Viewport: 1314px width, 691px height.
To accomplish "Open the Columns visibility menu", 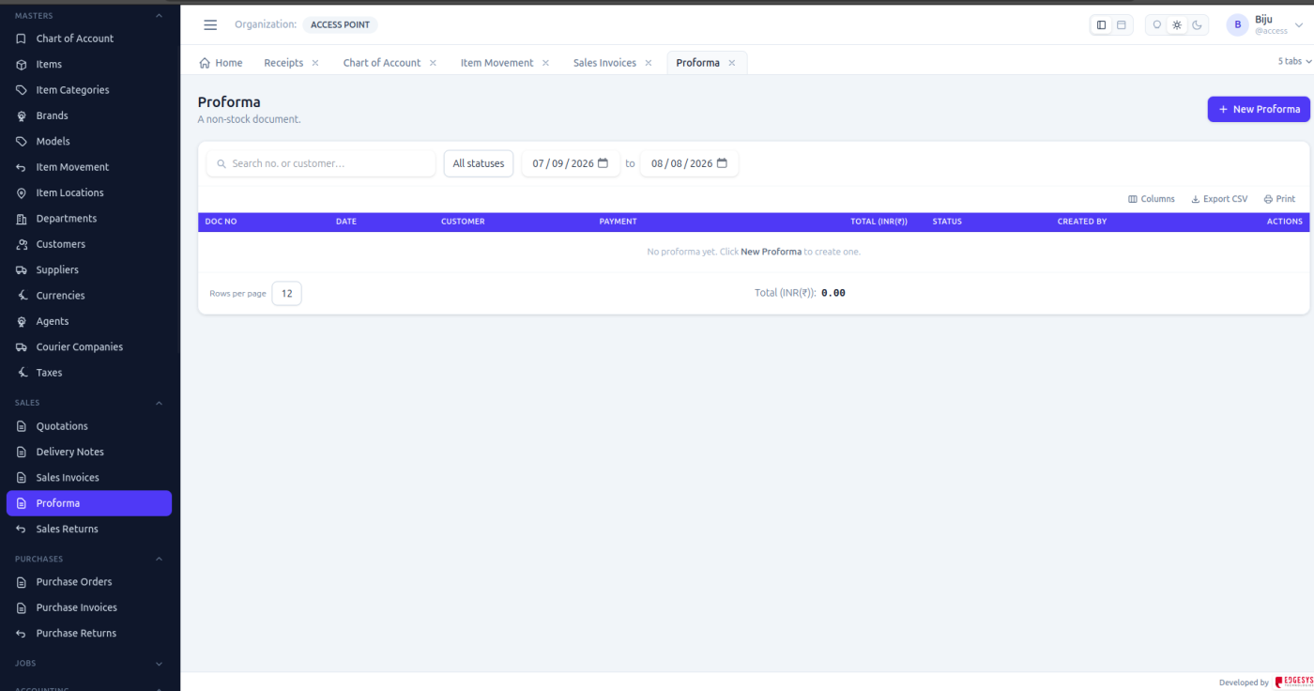I will [x=1152, y=199].
